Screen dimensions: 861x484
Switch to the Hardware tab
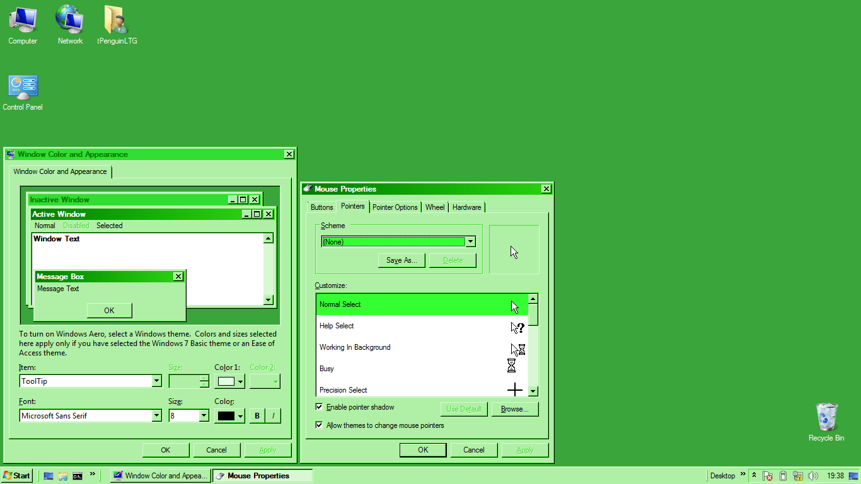467,207
